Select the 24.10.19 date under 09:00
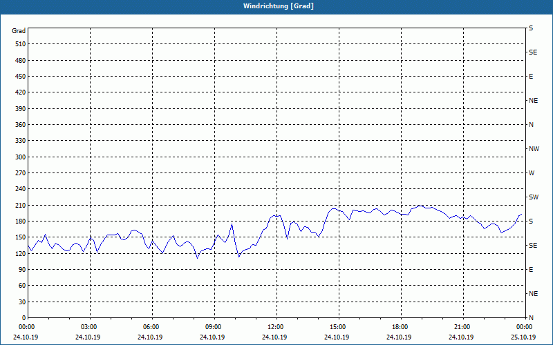The image size is (553, 345). pyautogui.click(x=212, y=337)
